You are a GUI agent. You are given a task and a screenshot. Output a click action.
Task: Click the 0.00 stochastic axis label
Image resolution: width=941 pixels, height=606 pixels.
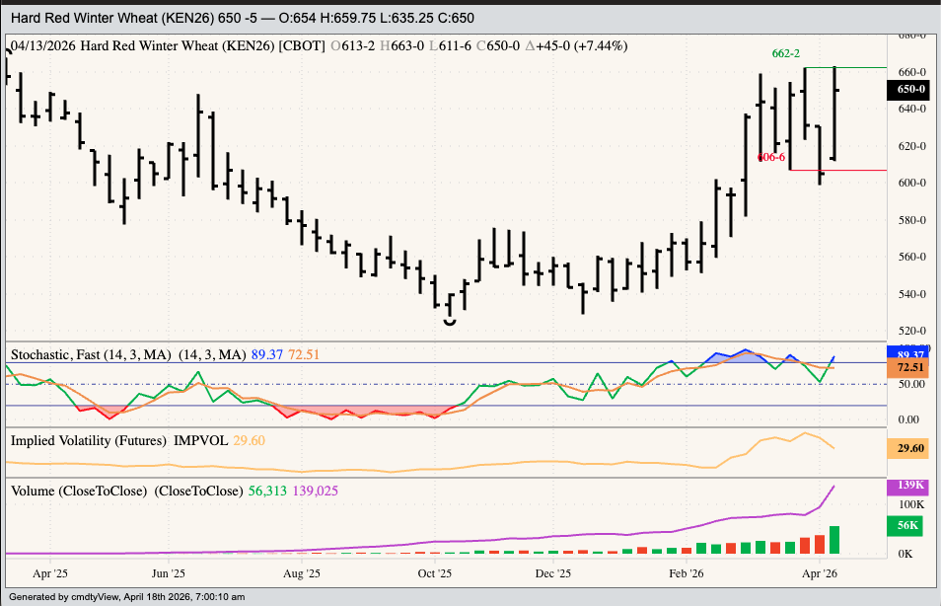908,419
